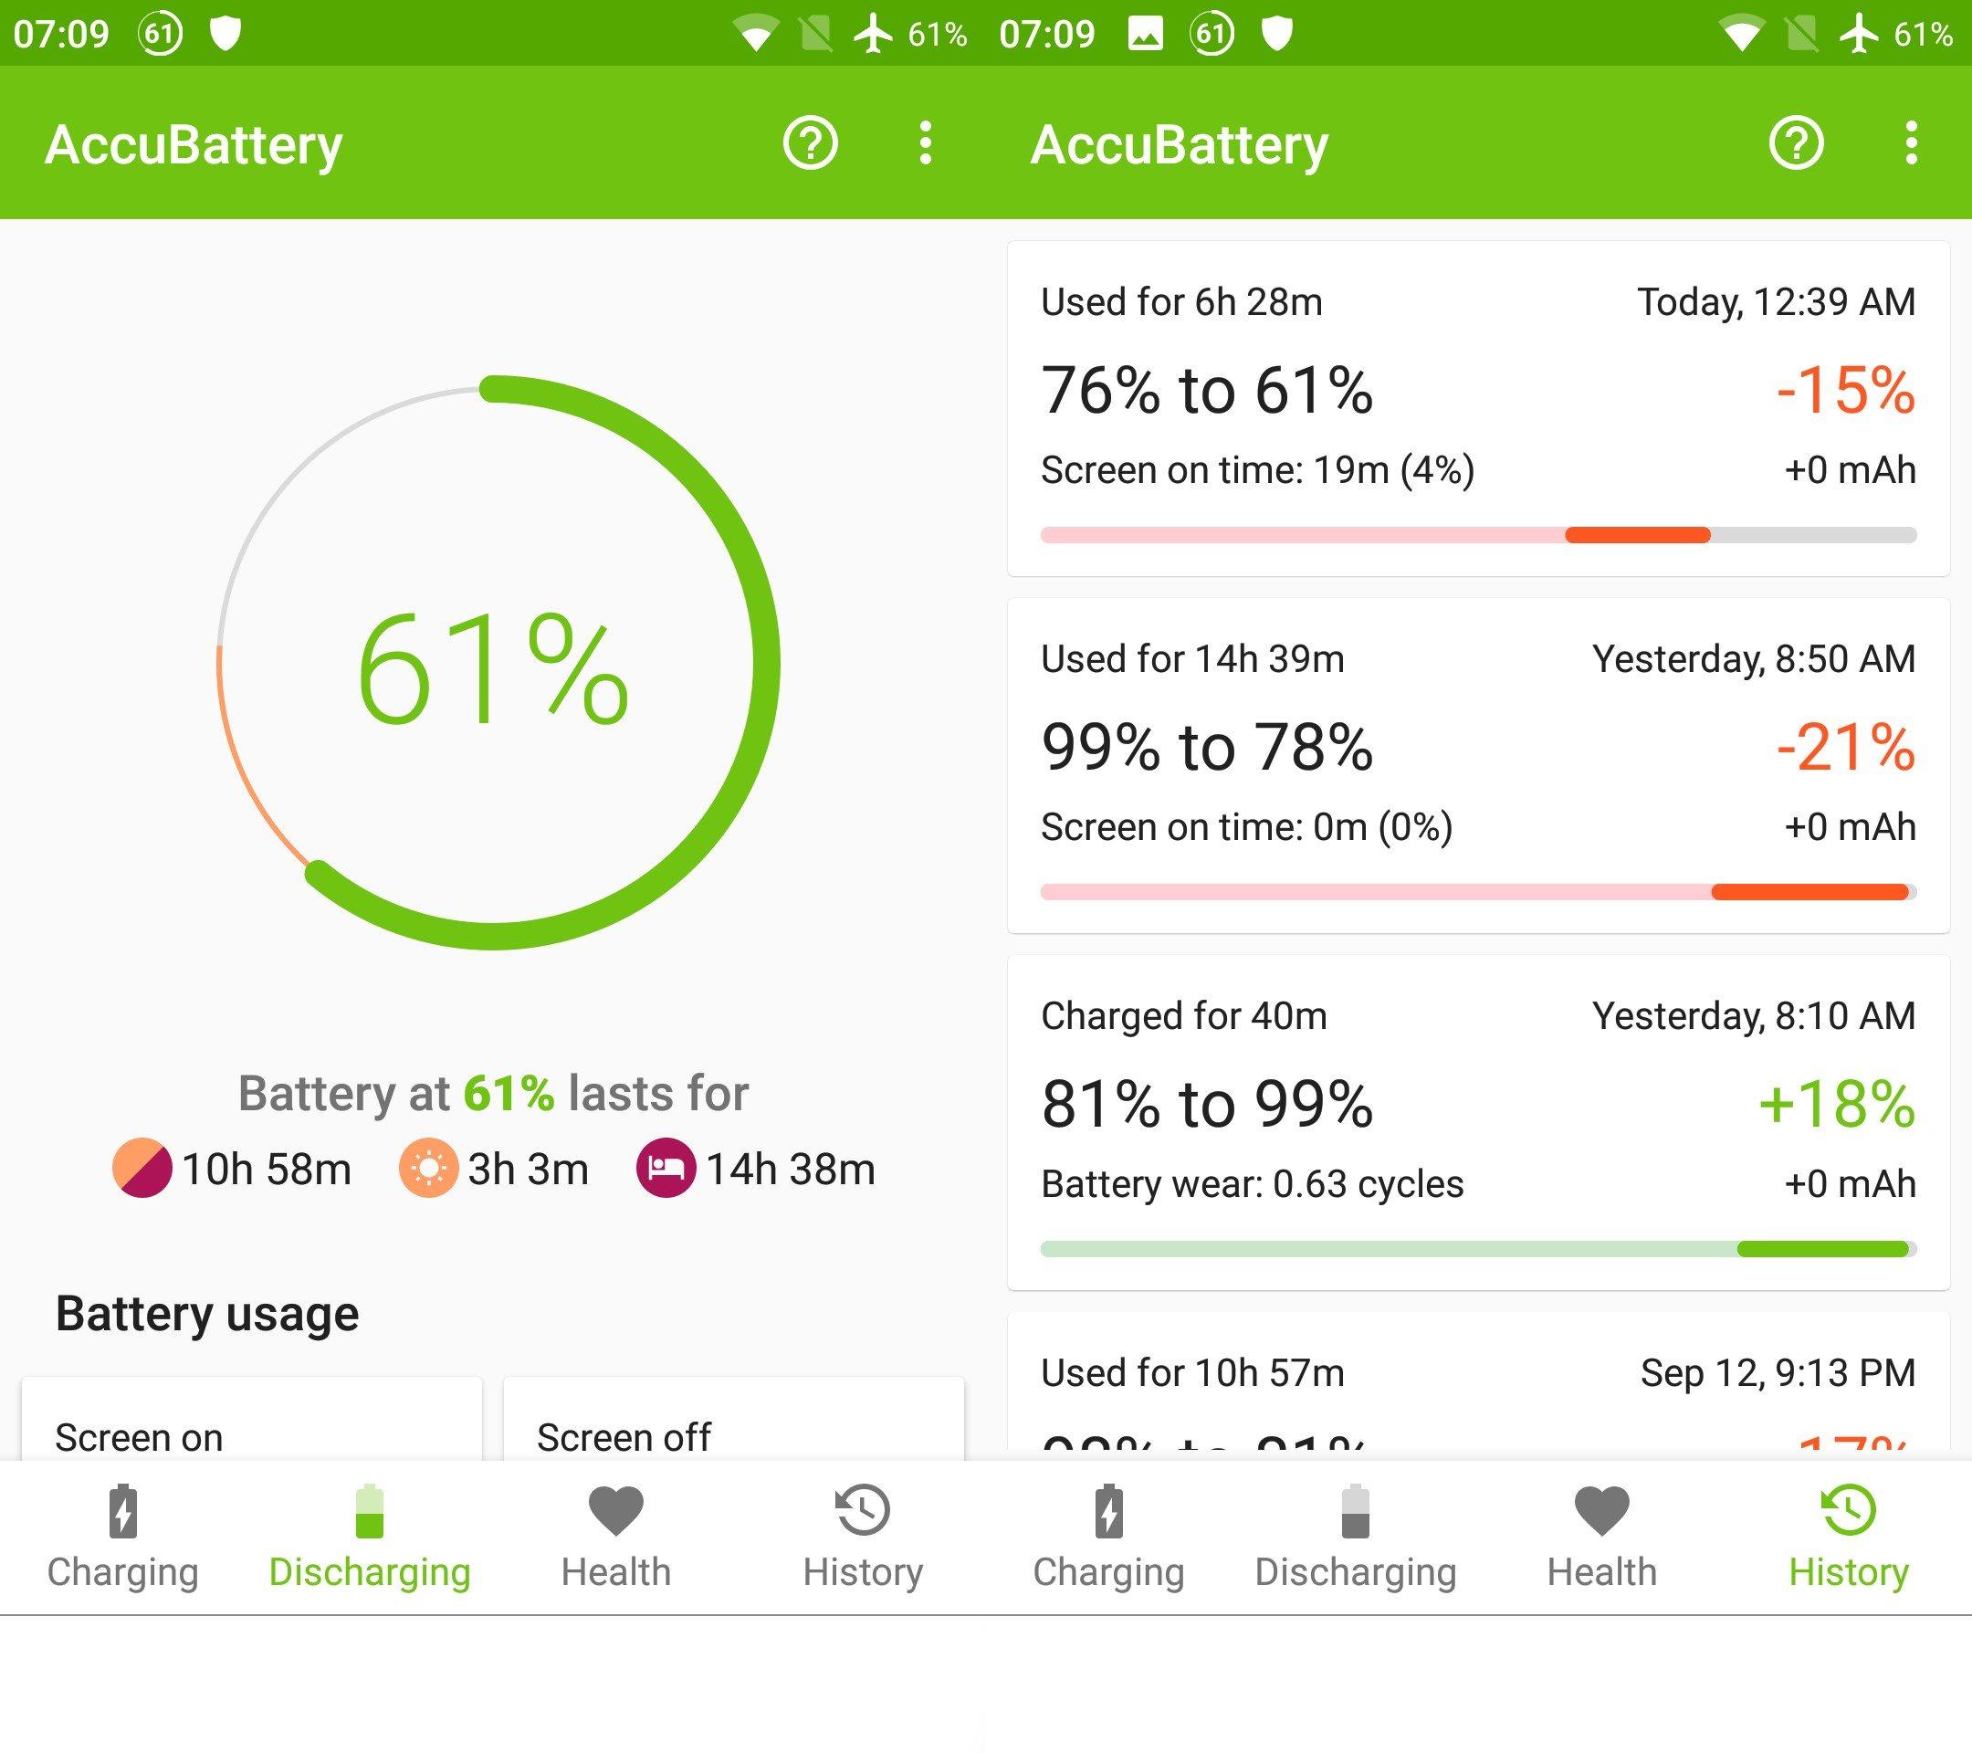Open the 76% to 61% usage session

[x=1478, y=409]
